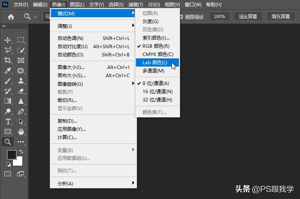Screen dimensions: 300x199
Task: Open the 滤镜(T) menu
Action: [x=136, y=4]
